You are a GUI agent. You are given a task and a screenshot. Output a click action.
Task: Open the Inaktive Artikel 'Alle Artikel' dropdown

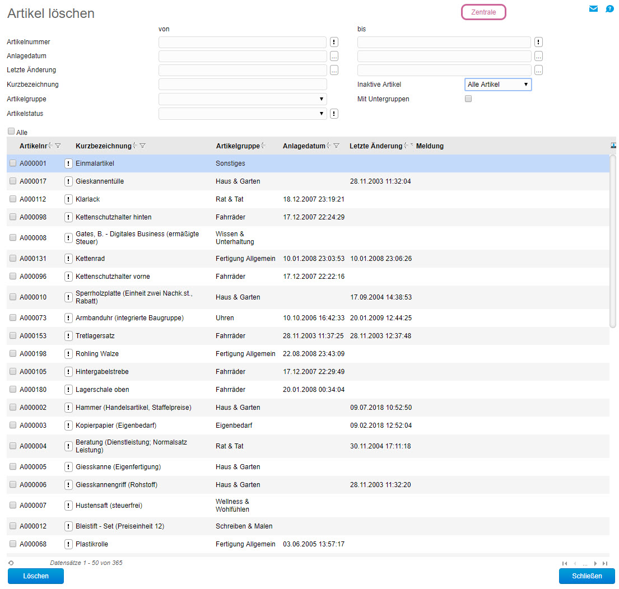click(497, 85)
